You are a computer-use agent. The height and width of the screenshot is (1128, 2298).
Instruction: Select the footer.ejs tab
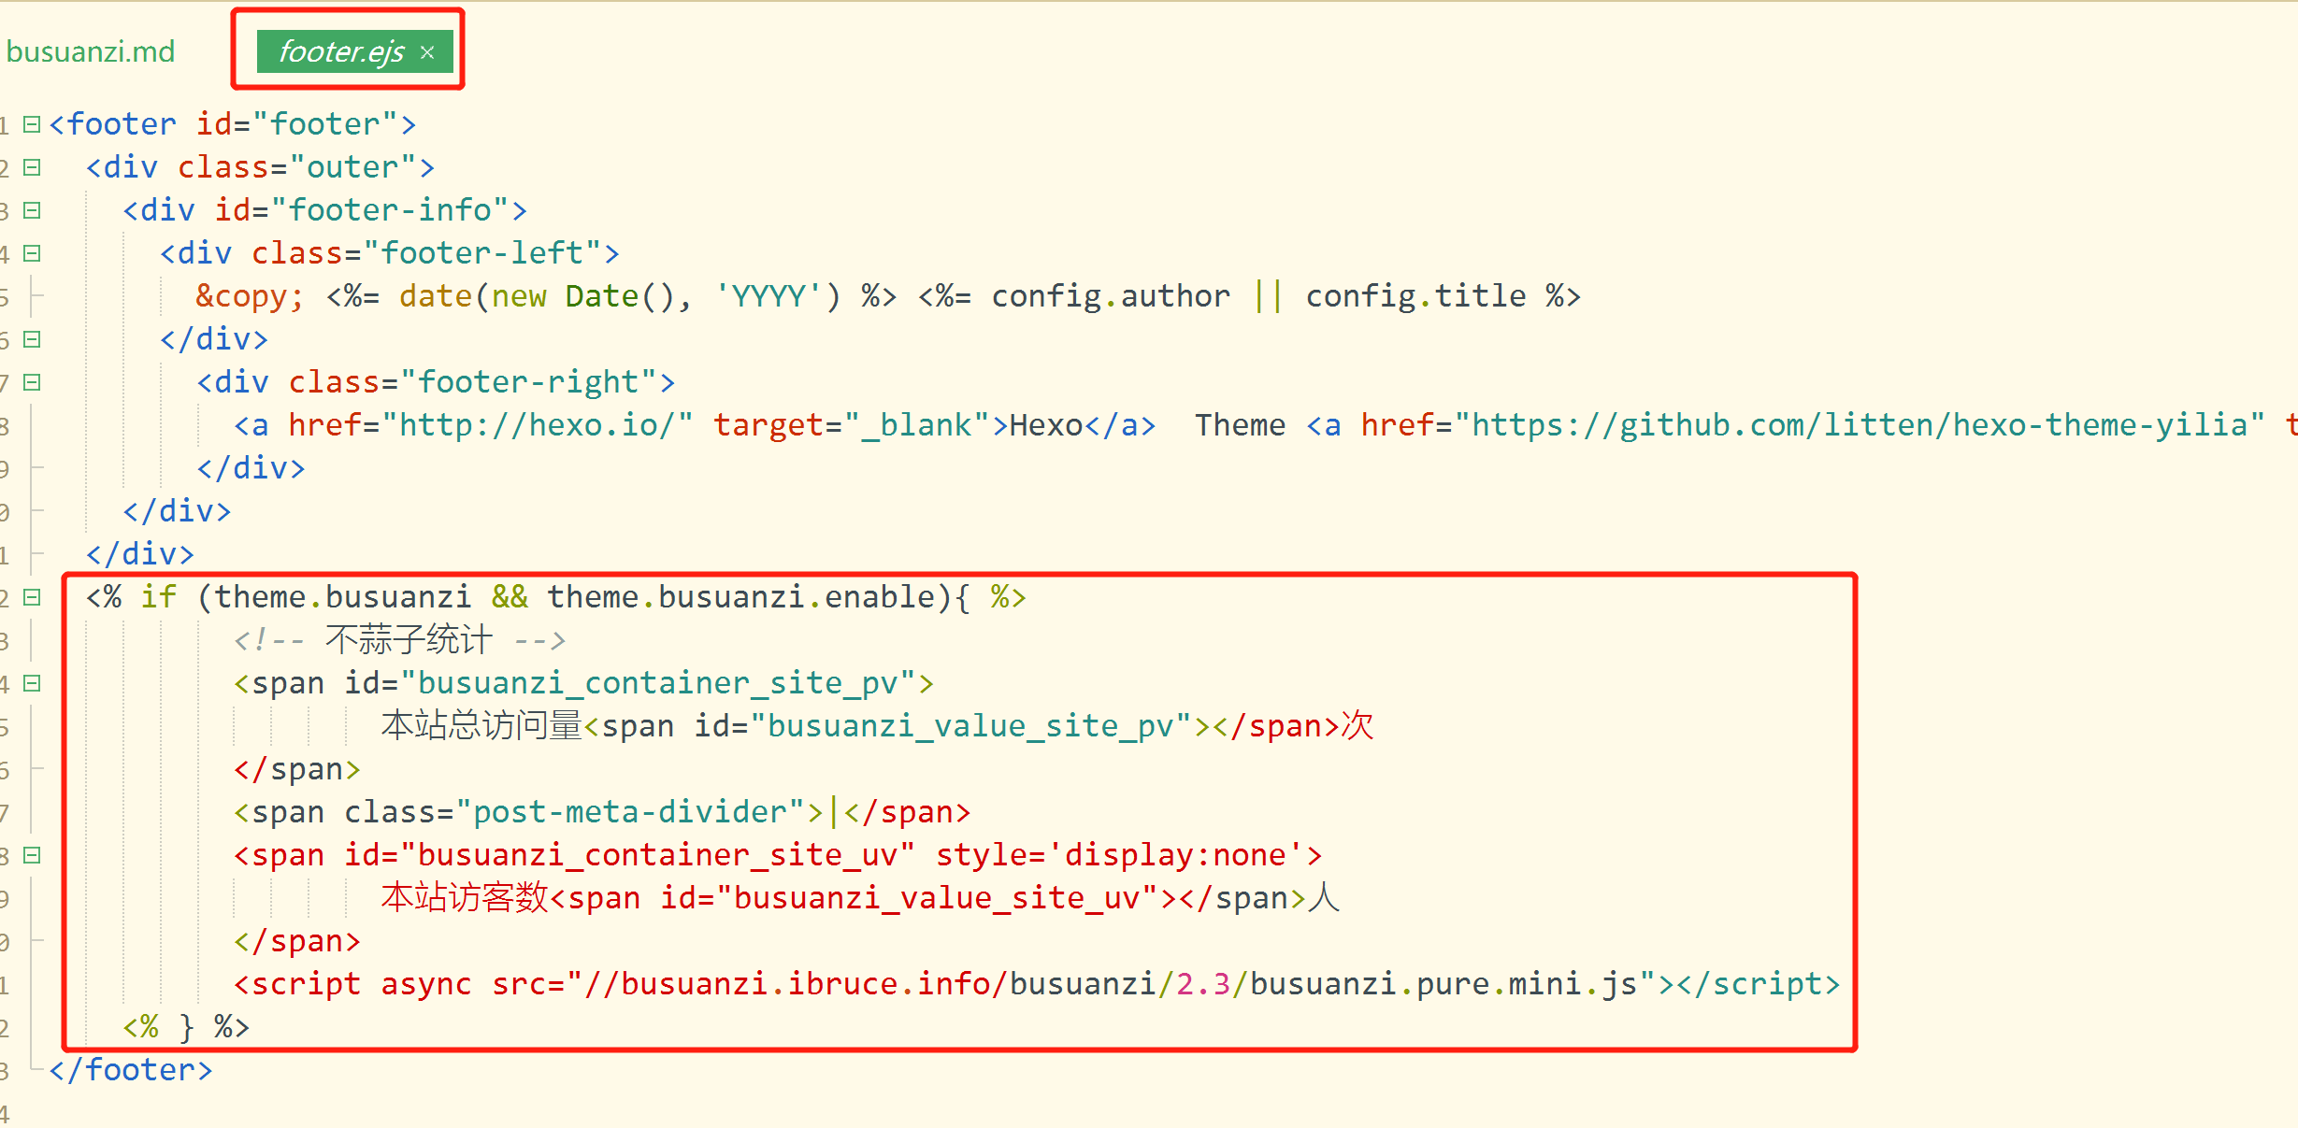click(341, 51)
